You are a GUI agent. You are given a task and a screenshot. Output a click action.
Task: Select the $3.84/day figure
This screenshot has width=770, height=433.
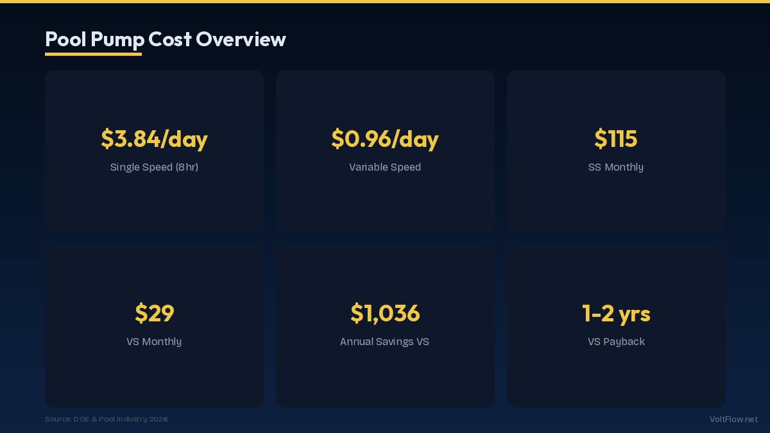(x=154, y=139)
